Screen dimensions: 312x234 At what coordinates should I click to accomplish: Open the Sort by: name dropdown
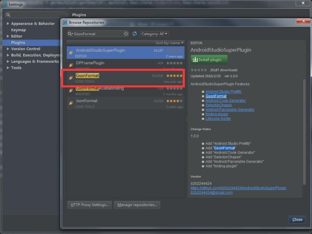[x=169, y=43]
